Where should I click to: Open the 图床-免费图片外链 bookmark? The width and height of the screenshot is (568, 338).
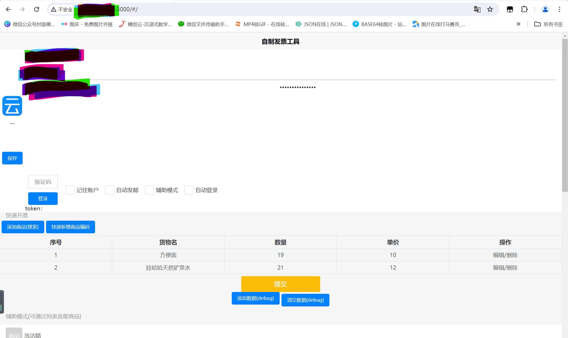(x=87, y=24)
